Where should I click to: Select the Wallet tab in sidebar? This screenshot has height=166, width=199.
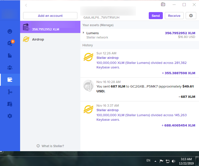click(x=10, y=80)
